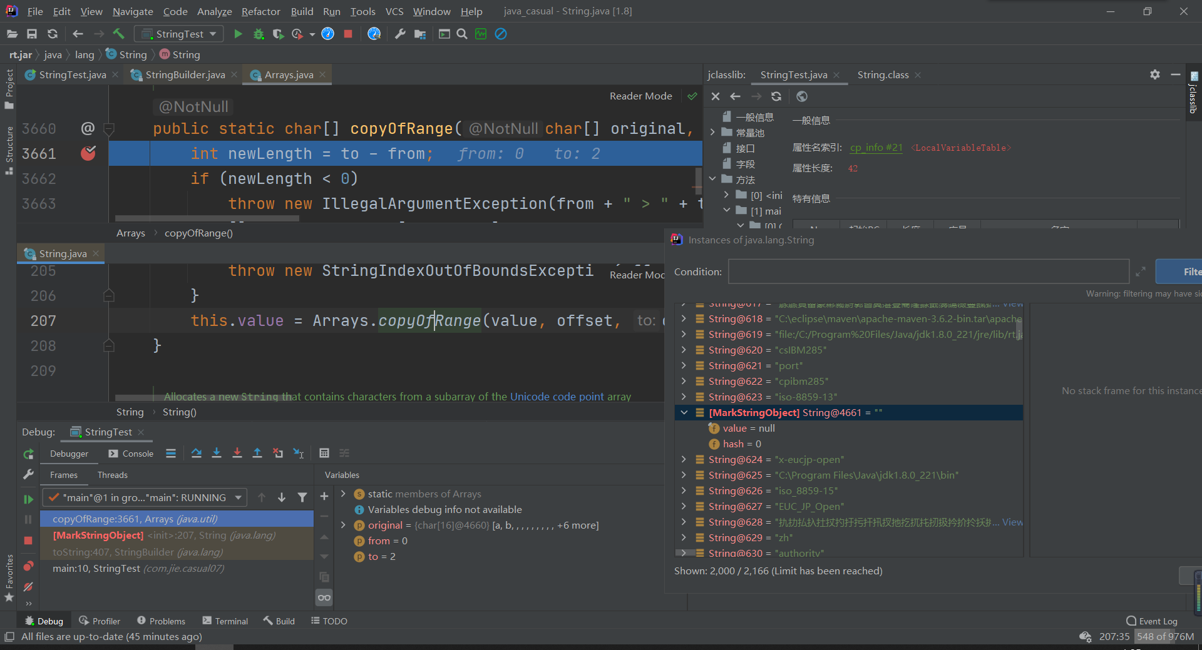
Task: Run StringTest with the green play icon
Action: pos(238,34)
